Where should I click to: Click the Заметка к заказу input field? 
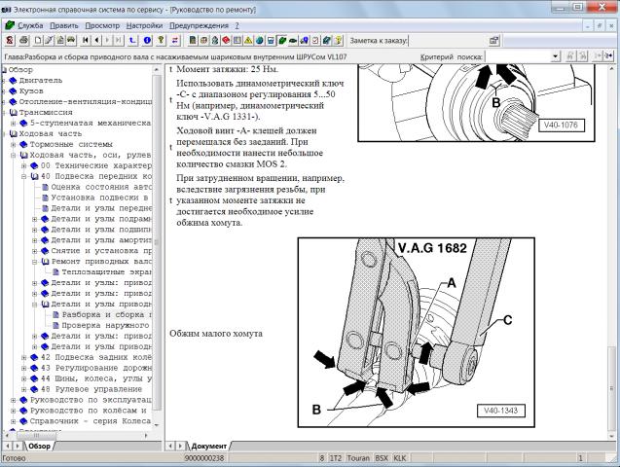(447, 40)
